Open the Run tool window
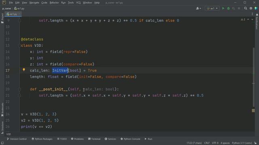Screen dimensions: 259x145 149,139
